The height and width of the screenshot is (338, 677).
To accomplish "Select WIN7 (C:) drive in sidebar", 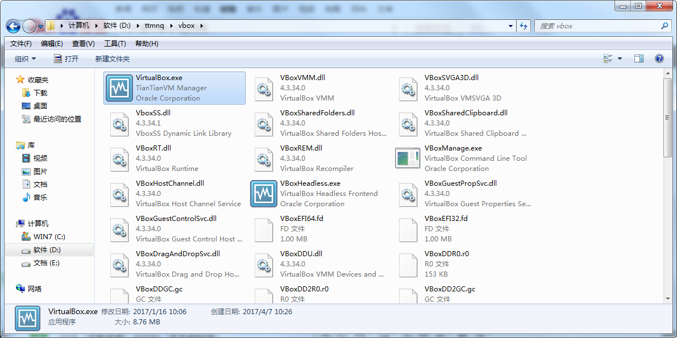I will pyautogui.click(x=49, y=236).
